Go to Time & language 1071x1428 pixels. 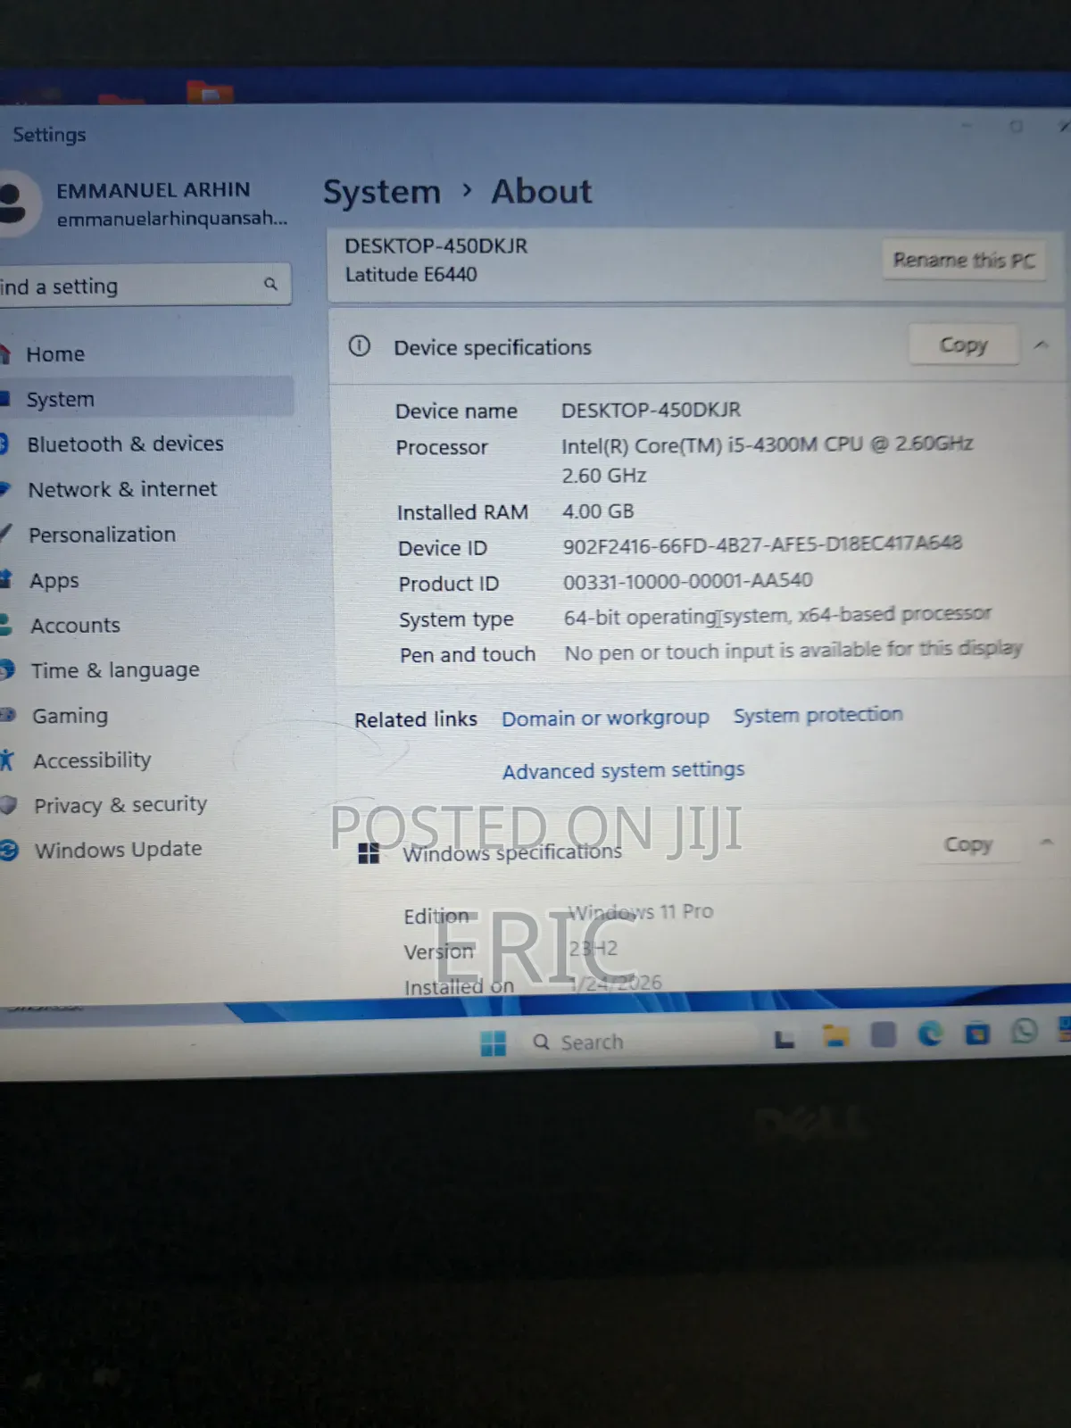(115, 670)
